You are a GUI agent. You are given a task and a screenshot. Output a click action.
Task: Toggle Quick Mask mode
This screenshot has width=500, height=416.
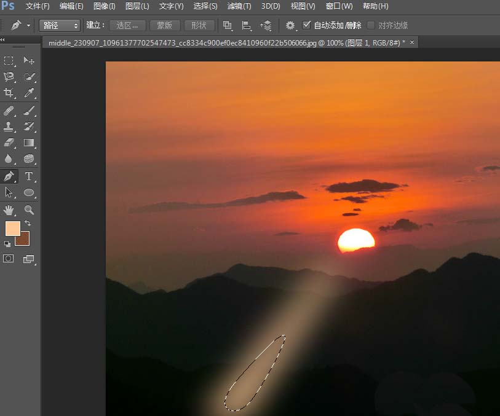coord(9,259)
